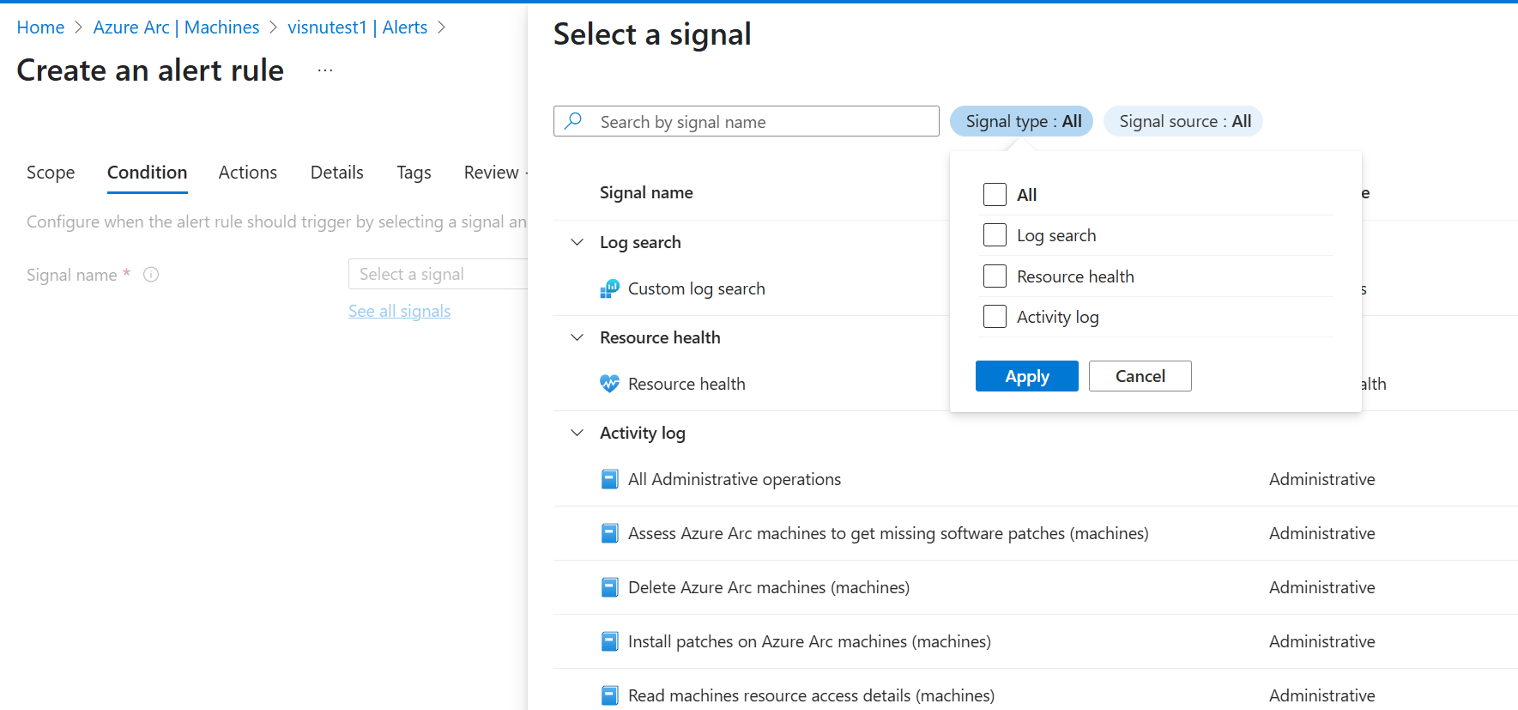The width and height of the screenshot is (1518, 710).
Task: Open visnutest1 | Alerts breadcrumb
Action: (x=358, y=27)
